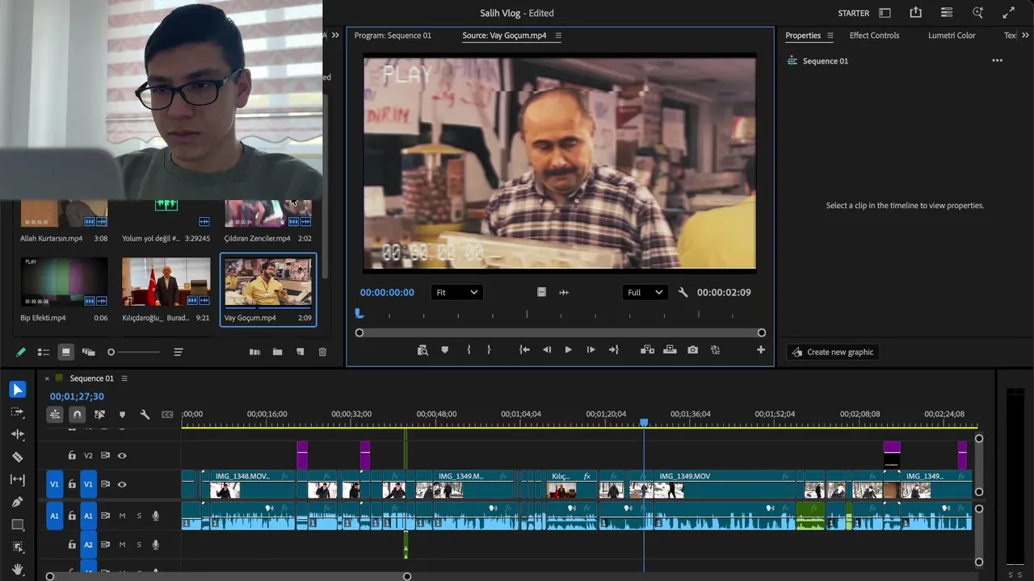Open the Source panel menu
This screenshot has height=581, width=1034.
click(x=558, y=36)
